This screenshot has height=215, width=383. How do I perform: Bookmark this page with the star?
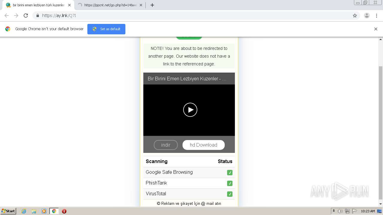pyautogui.click(x=355, y=16)
